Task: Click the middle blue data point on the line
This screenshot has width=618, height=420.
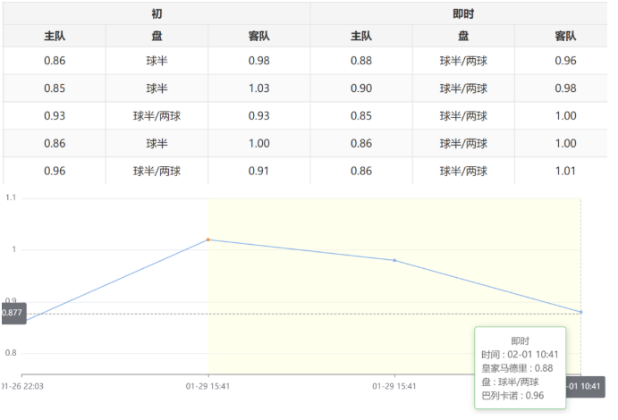Action: tap(394, 260)
